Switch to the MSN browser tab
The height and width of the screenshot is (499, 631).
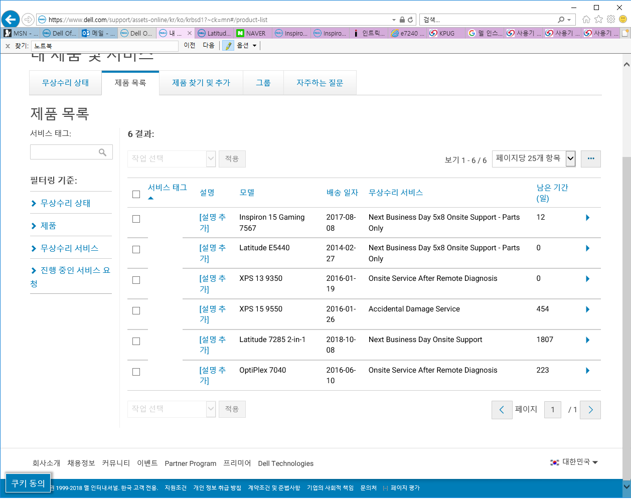pos(21,33)
